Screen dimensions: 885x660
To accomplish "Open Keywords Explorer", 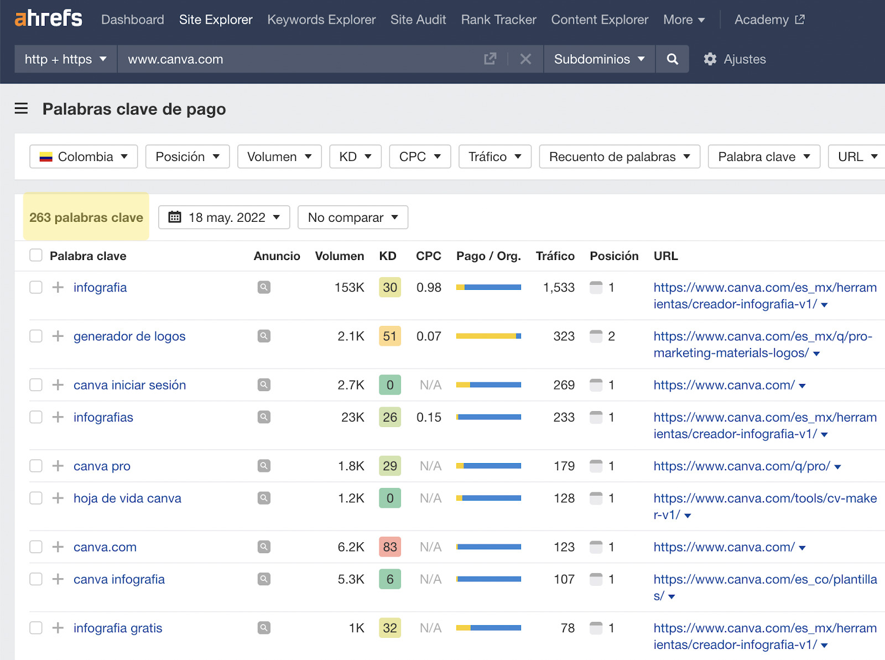I will (x=321, y=20).
